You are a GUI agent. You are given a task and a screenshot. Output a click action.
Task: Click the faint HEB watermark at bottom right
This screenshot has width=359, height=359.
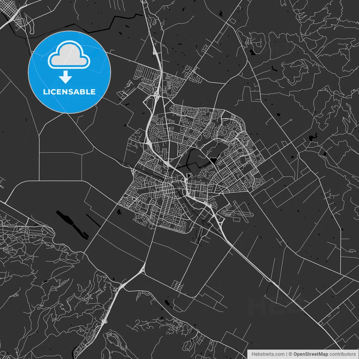(x=269, y=306)
